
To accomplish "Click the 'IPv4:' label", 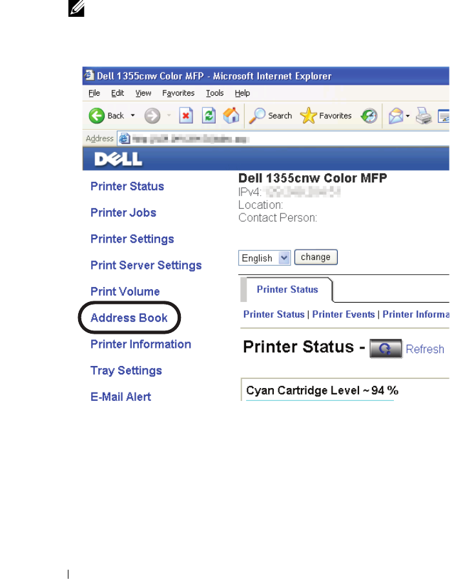I will coord(250,192).
